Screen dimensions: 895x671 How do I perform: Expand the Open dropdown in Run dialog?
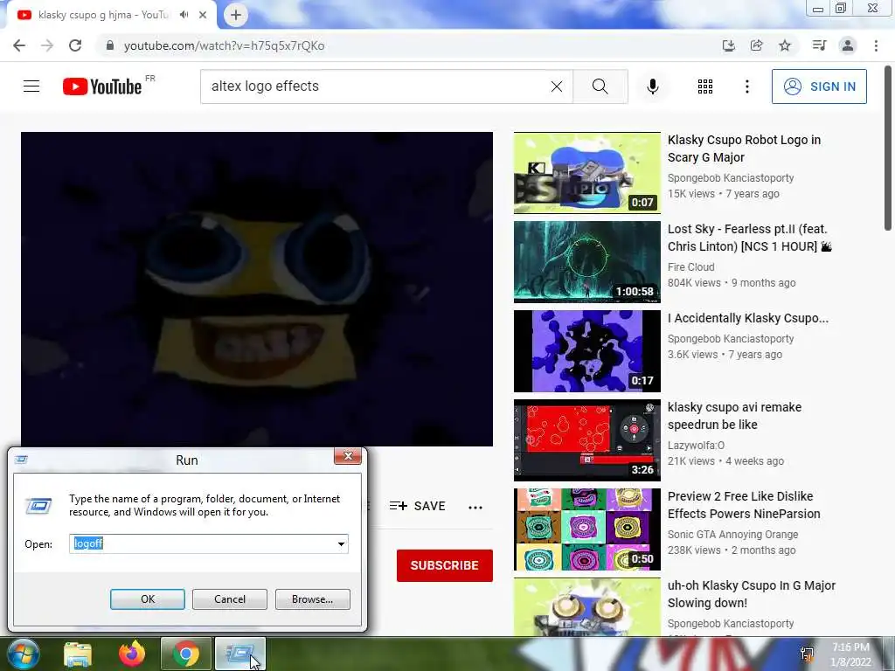coord(341,543)
